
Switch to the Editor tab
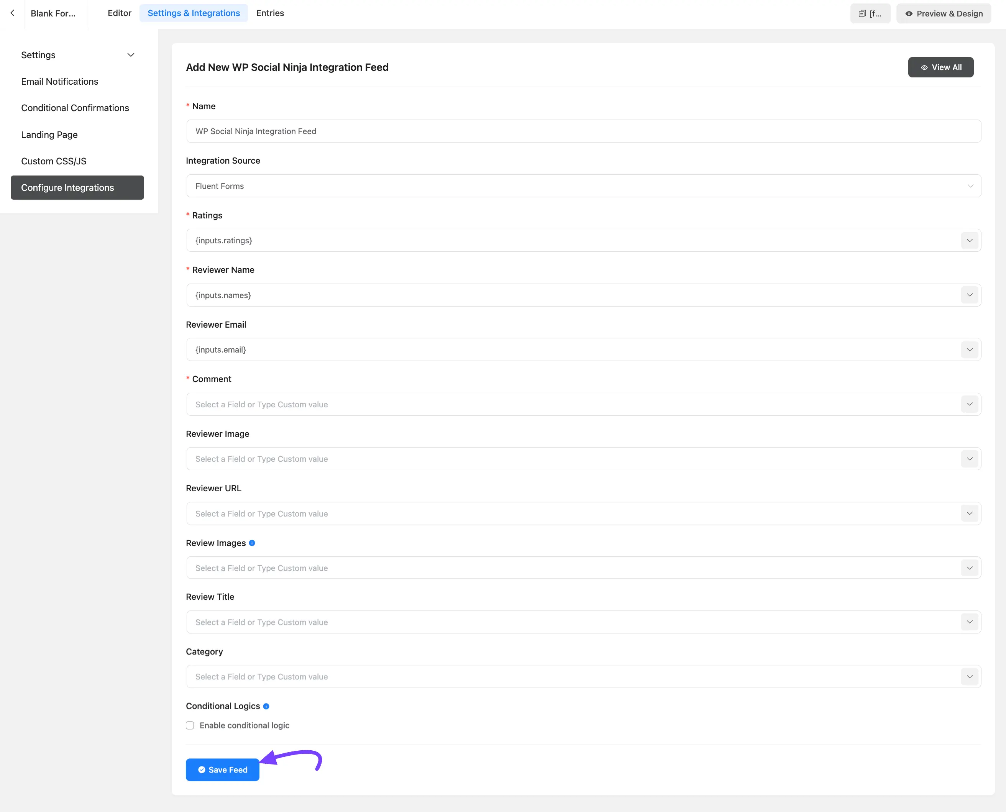[119, 13]
